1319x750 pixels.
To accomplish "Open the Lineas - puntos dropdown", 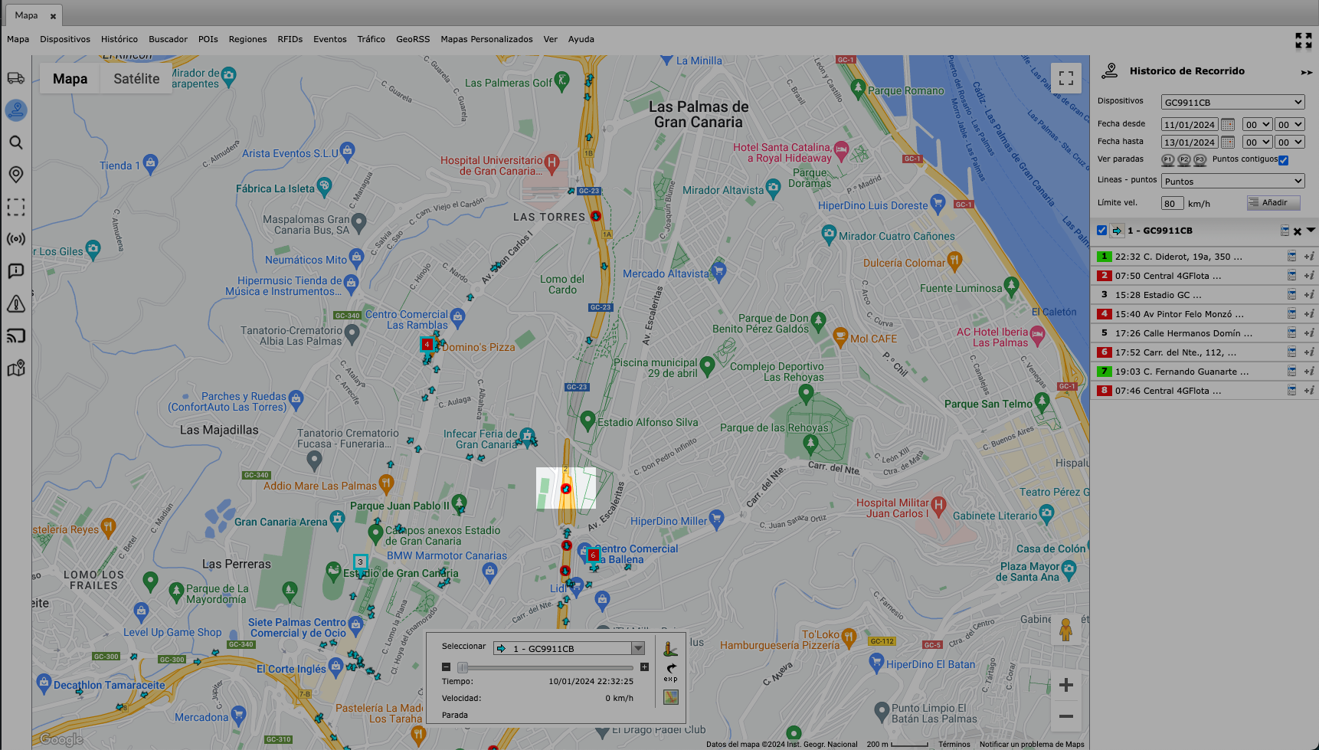I will tap(1232, 181).
